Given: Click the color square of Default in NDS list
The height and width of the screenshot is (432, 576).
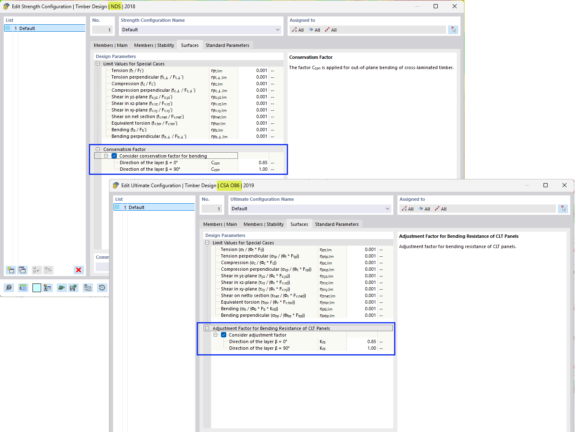Looking at the screenshot, I should click(8, 28).
